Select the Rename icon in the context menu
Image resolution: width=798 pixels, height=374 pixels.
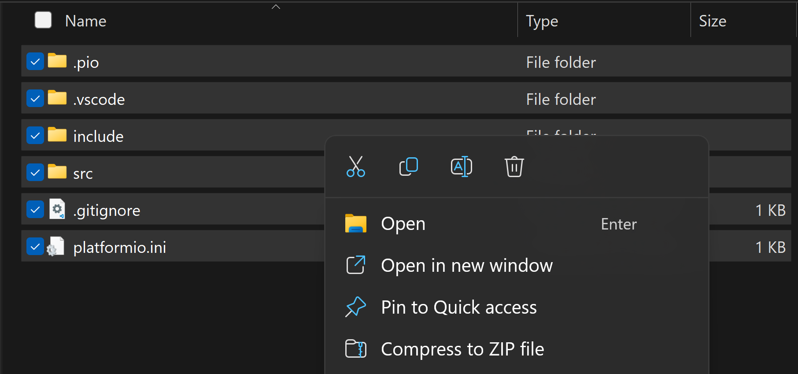pyautogui.click(x=461, y=167)
